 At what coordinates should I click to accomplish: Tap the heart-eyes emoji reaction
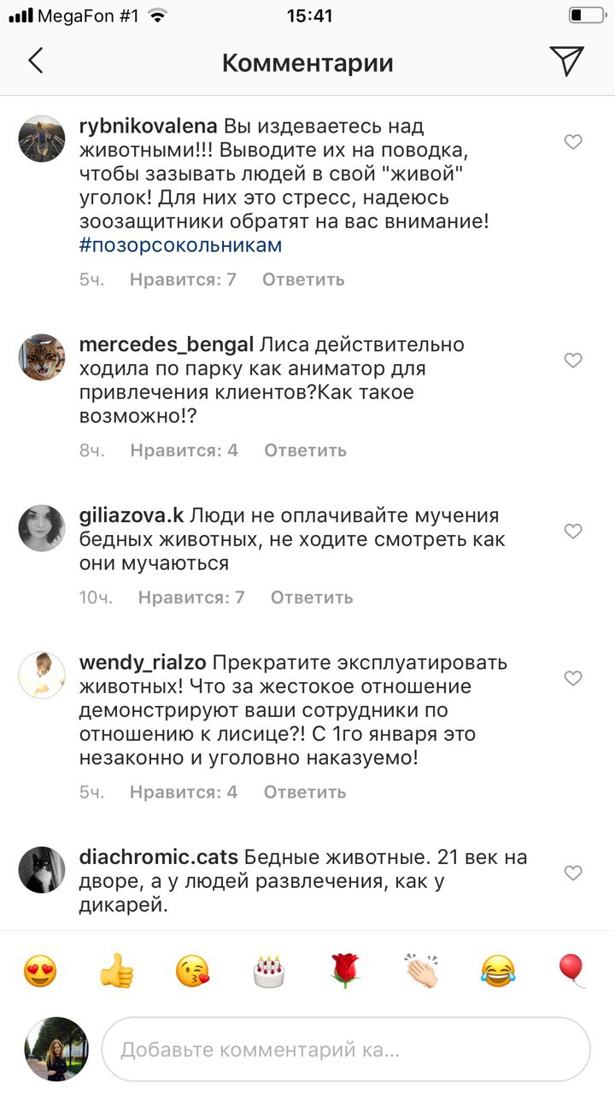(40, 971)
